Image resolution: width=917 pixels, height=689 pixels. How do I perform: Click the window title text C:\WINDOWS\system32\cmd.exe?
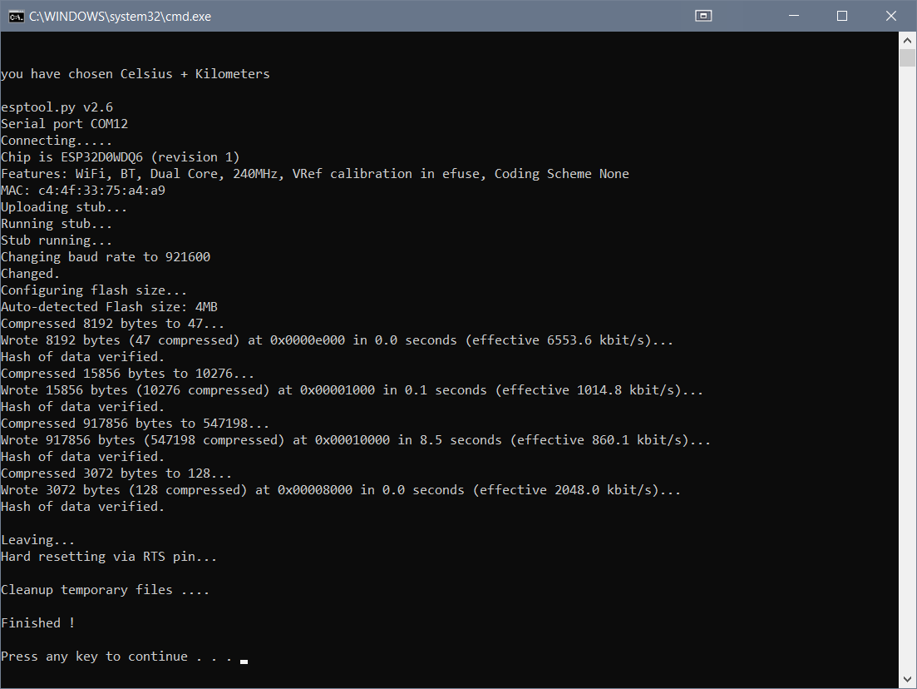tap(120, 16)
